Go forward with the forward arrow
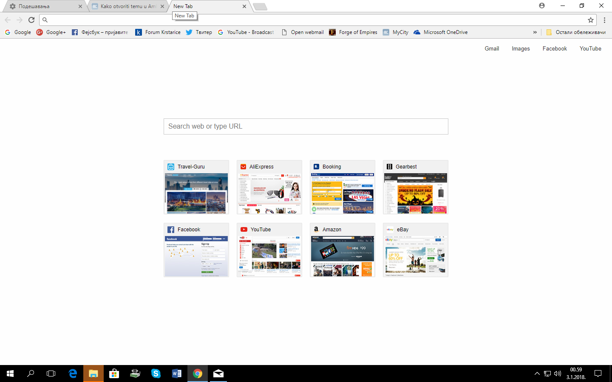The width and height of the screenshot is (612, 382). pos(20,20)
